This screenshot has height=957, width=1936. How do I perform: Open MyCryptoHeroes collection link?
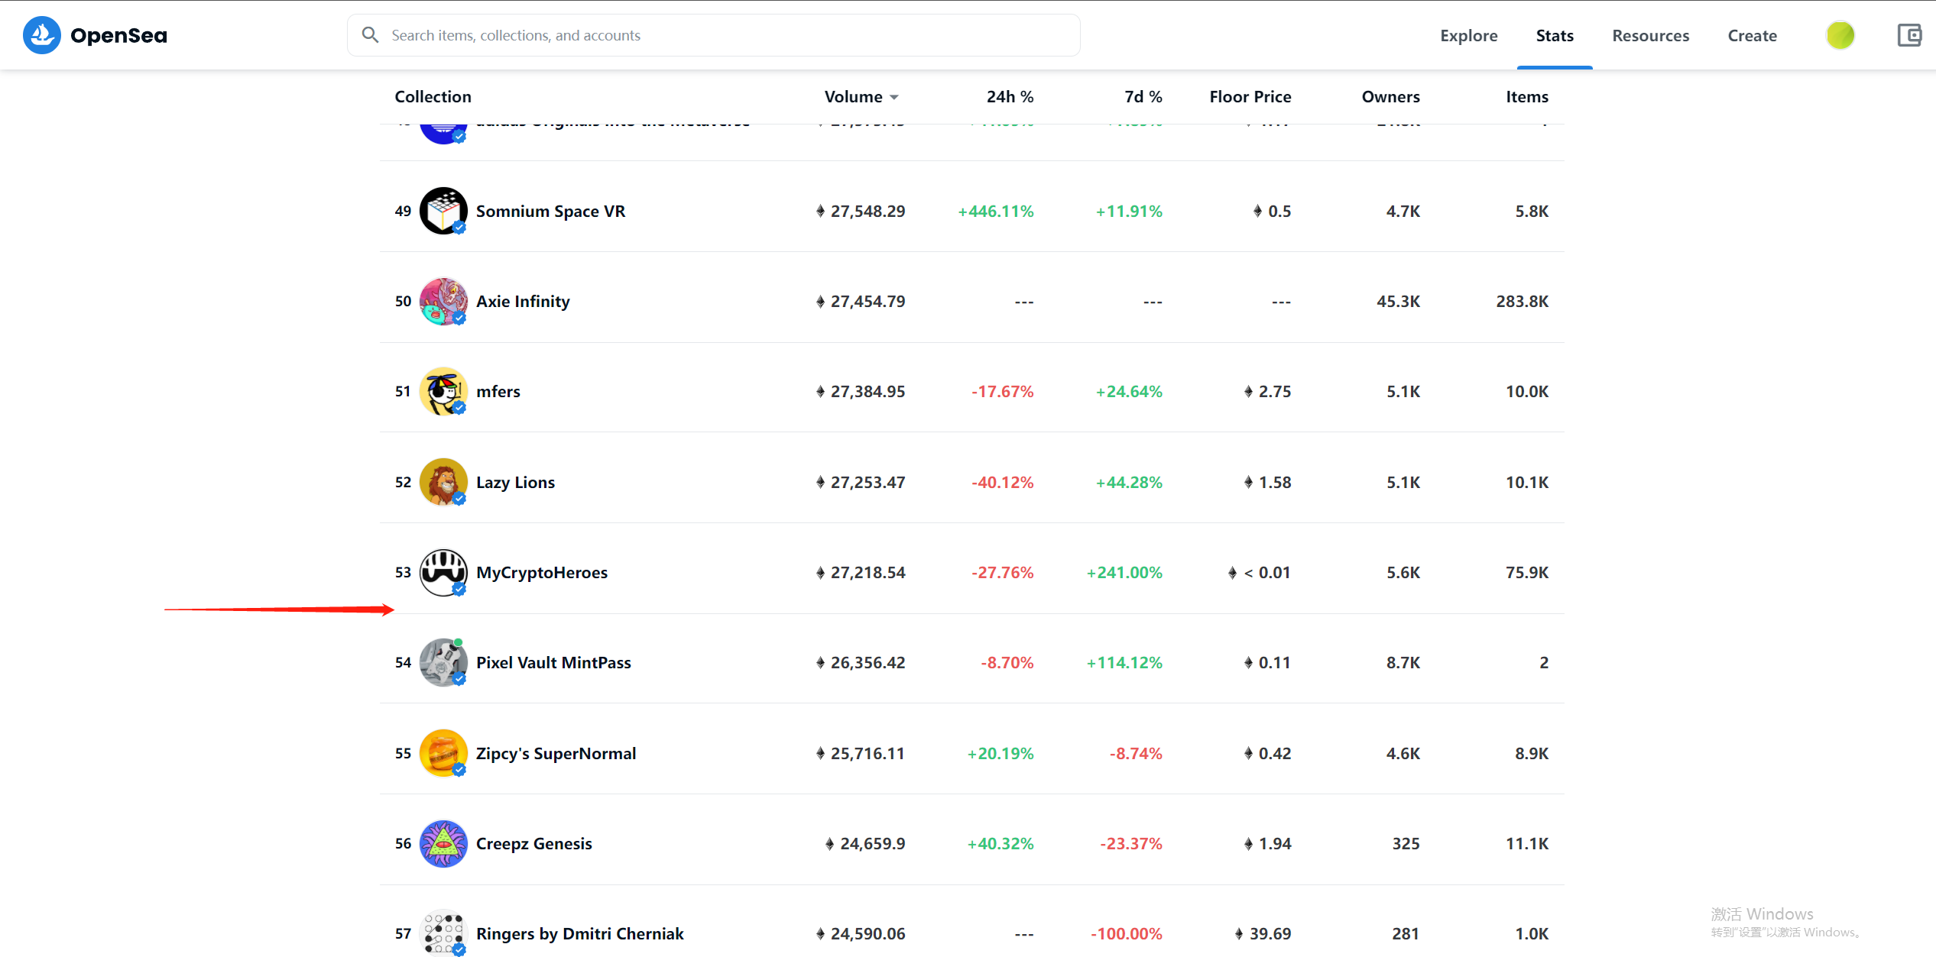click(542, 572)
